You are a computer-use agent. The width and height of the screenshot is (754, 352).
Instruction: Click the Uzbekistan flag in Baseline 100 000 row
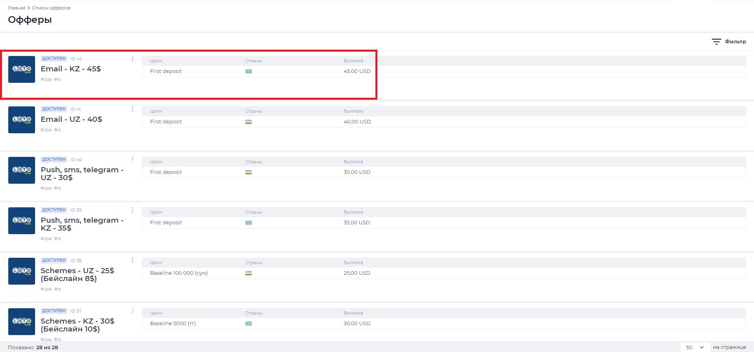coord(249,273)
